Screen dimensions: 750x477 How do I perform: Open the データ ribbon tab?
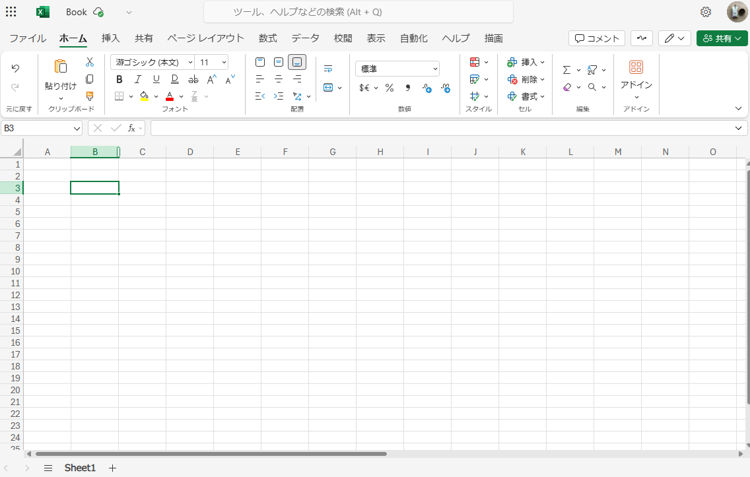tap(305, 38)
